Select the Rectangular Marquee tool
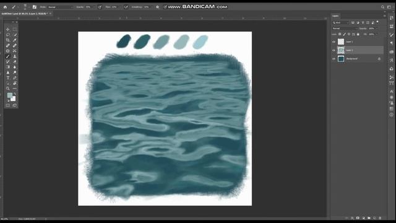This screenshot has height=223, width=396. 15,29
